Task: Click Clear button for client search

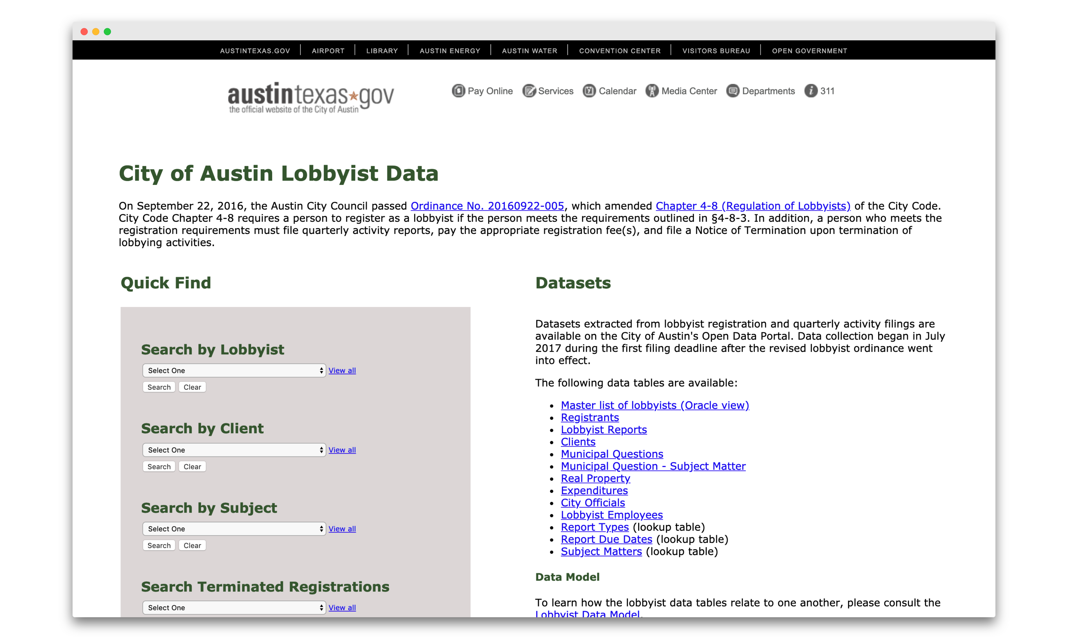Action: (x=192, y=465)
